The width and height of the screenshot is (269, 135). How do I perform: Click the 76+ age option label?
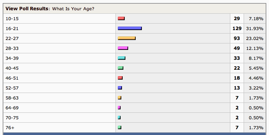tap(10, 128)
